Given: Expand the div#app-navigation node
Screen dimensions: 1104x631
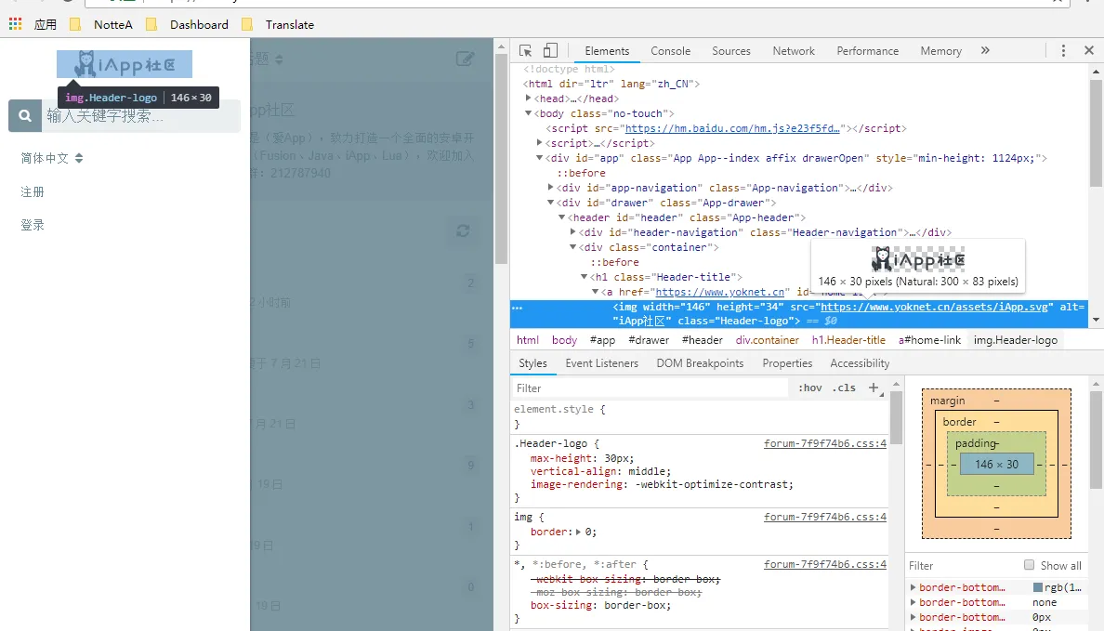Looking at the screenshot, I should [550, 188].
